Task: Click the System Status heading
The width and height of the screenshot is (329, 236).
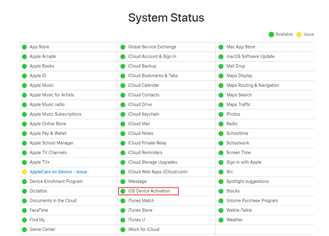Action: 166,18
